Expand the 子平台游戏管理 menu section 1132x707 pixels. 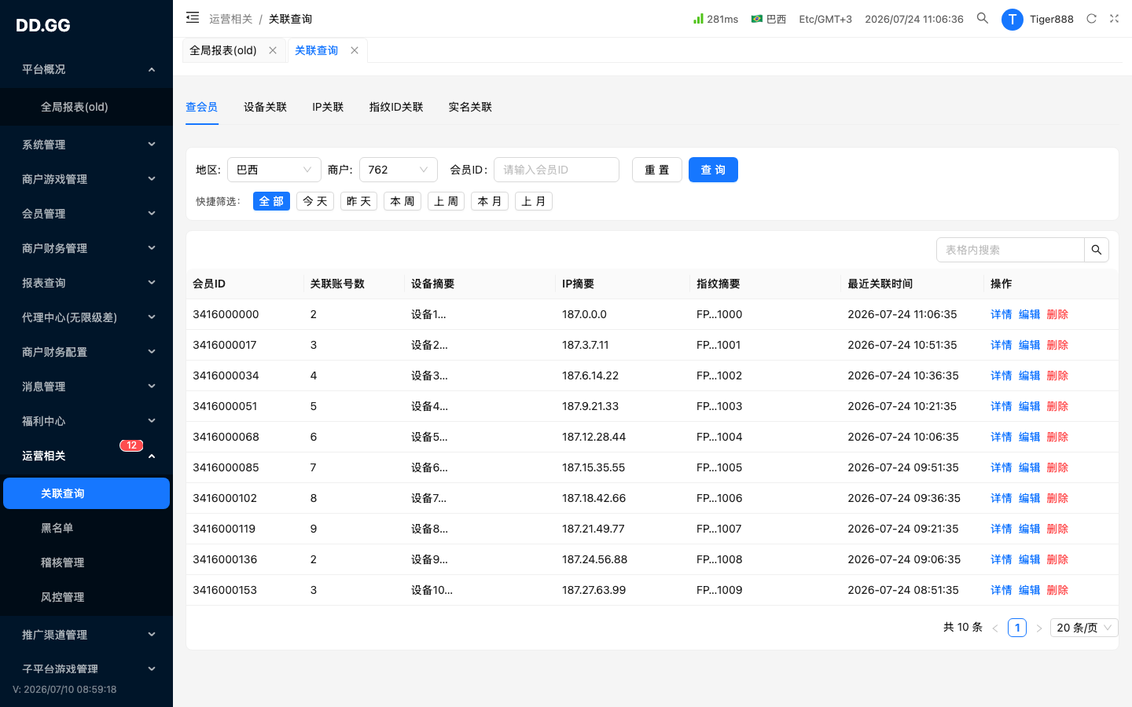click(x=86, y=669)
